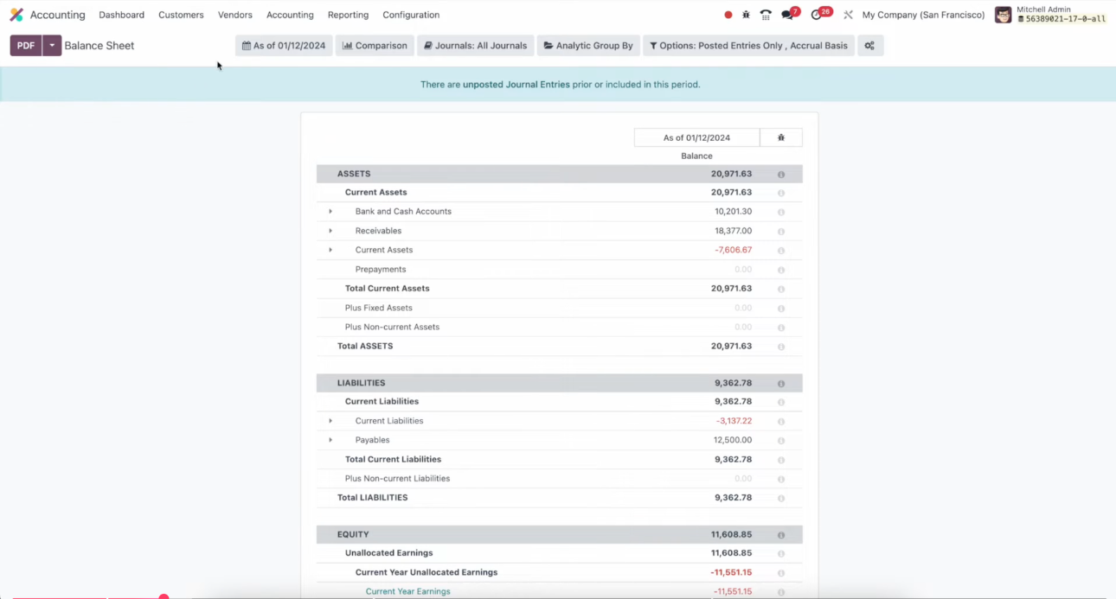
Task: Open the dropdown arrow next to PDF
Action: click(52, 46)
